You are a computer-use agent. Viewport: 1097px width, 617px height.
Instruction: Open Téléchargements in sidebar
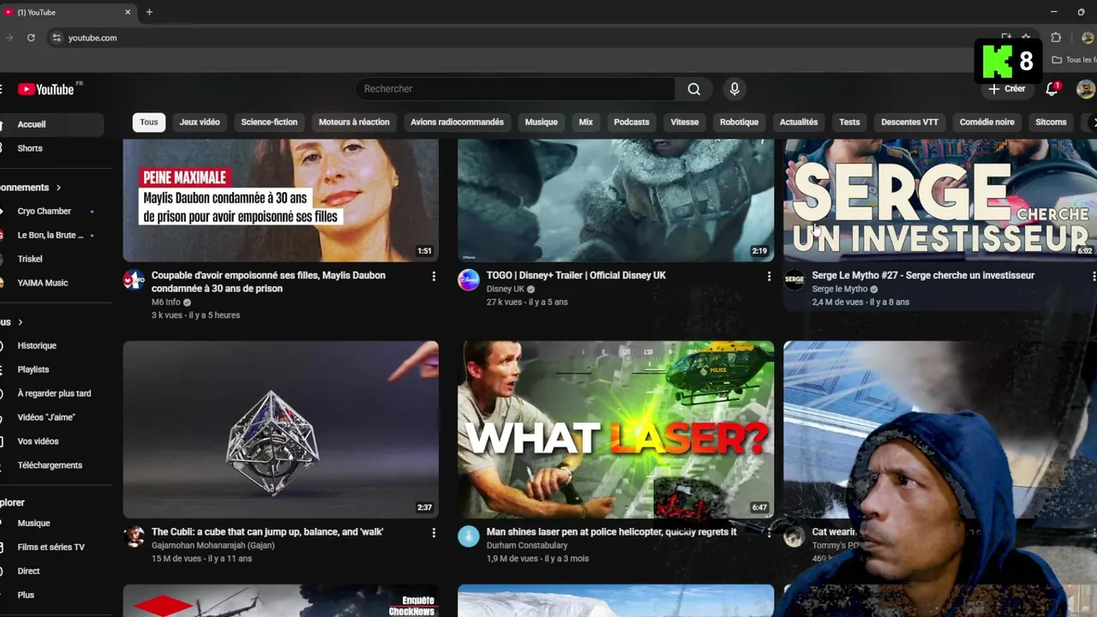point(51,465)
